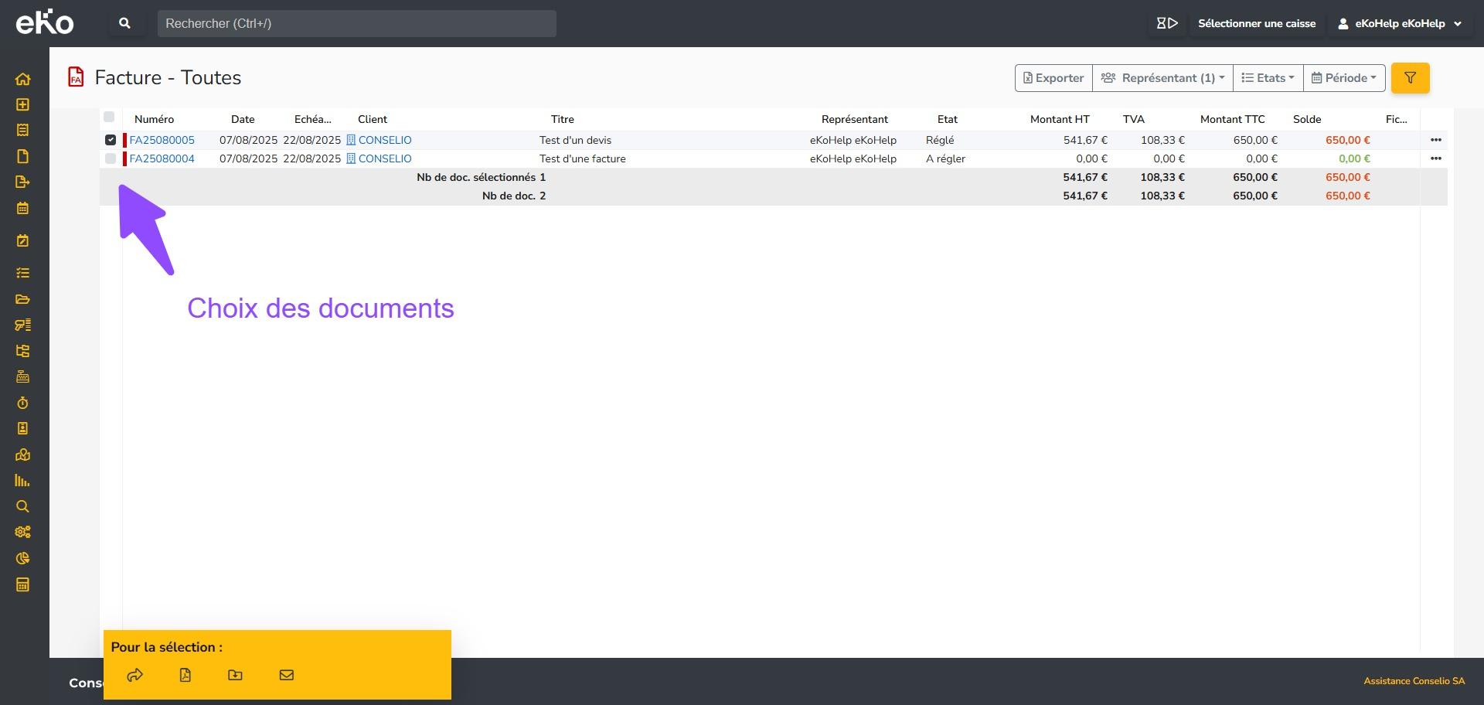Open invoice link FA25080004

(162, 158)
